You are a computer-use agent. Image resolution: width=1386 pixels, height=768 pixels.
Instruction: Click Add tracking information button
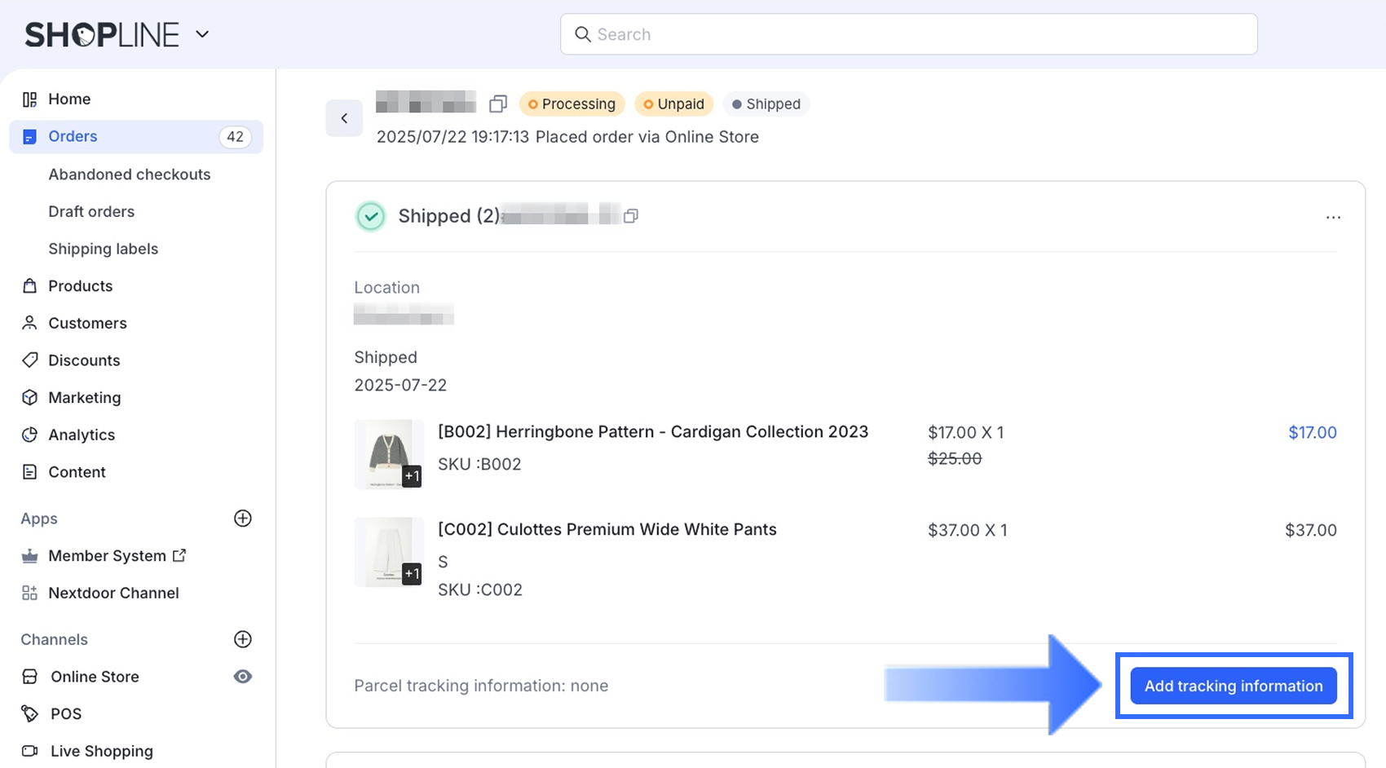[1233, 686]
